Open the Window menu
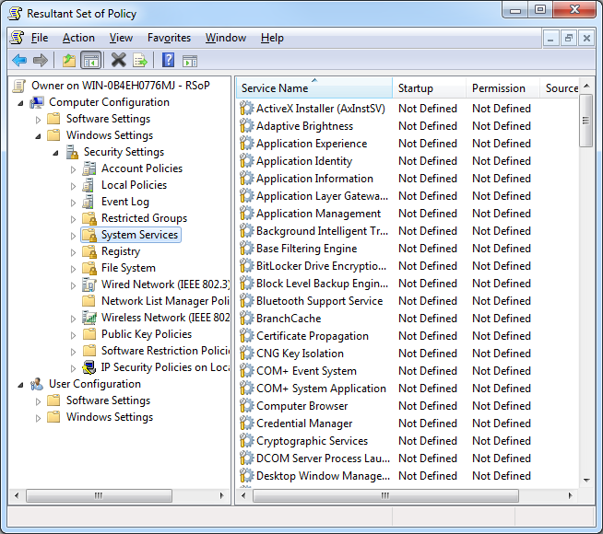603x534 pixels. tap(226, 38)
